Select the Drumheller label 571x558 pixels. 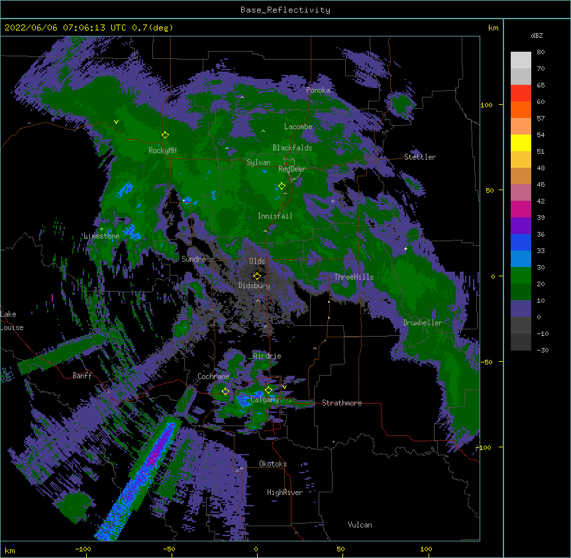point(423,323)
